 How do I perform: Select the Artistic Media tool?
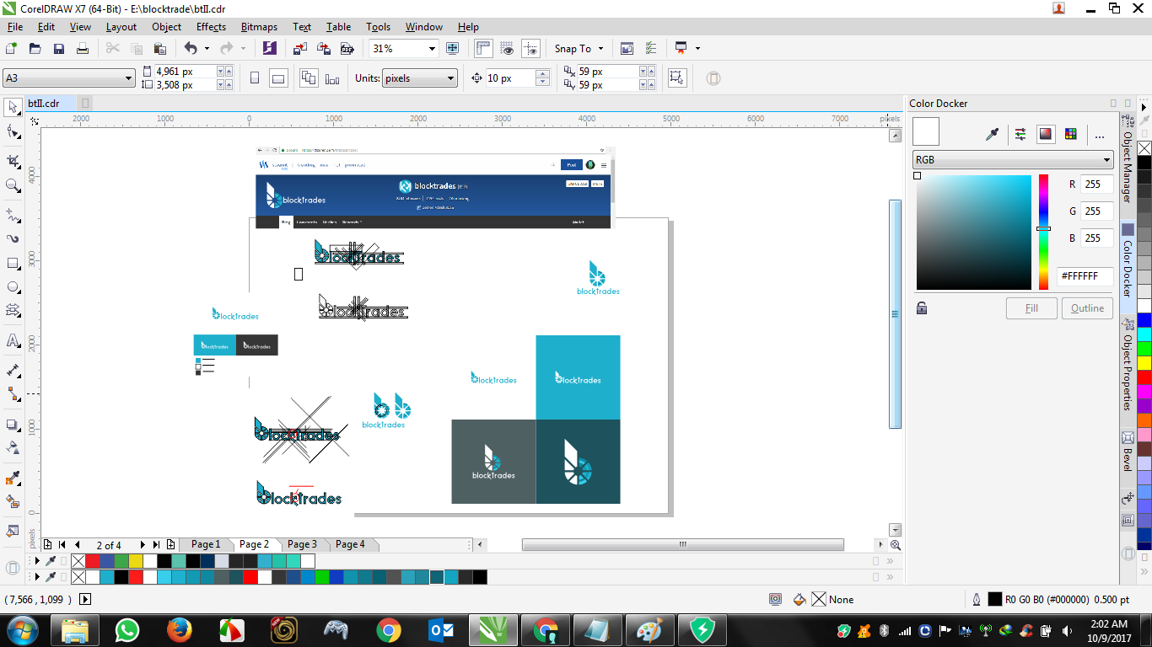tap(13, 238)
